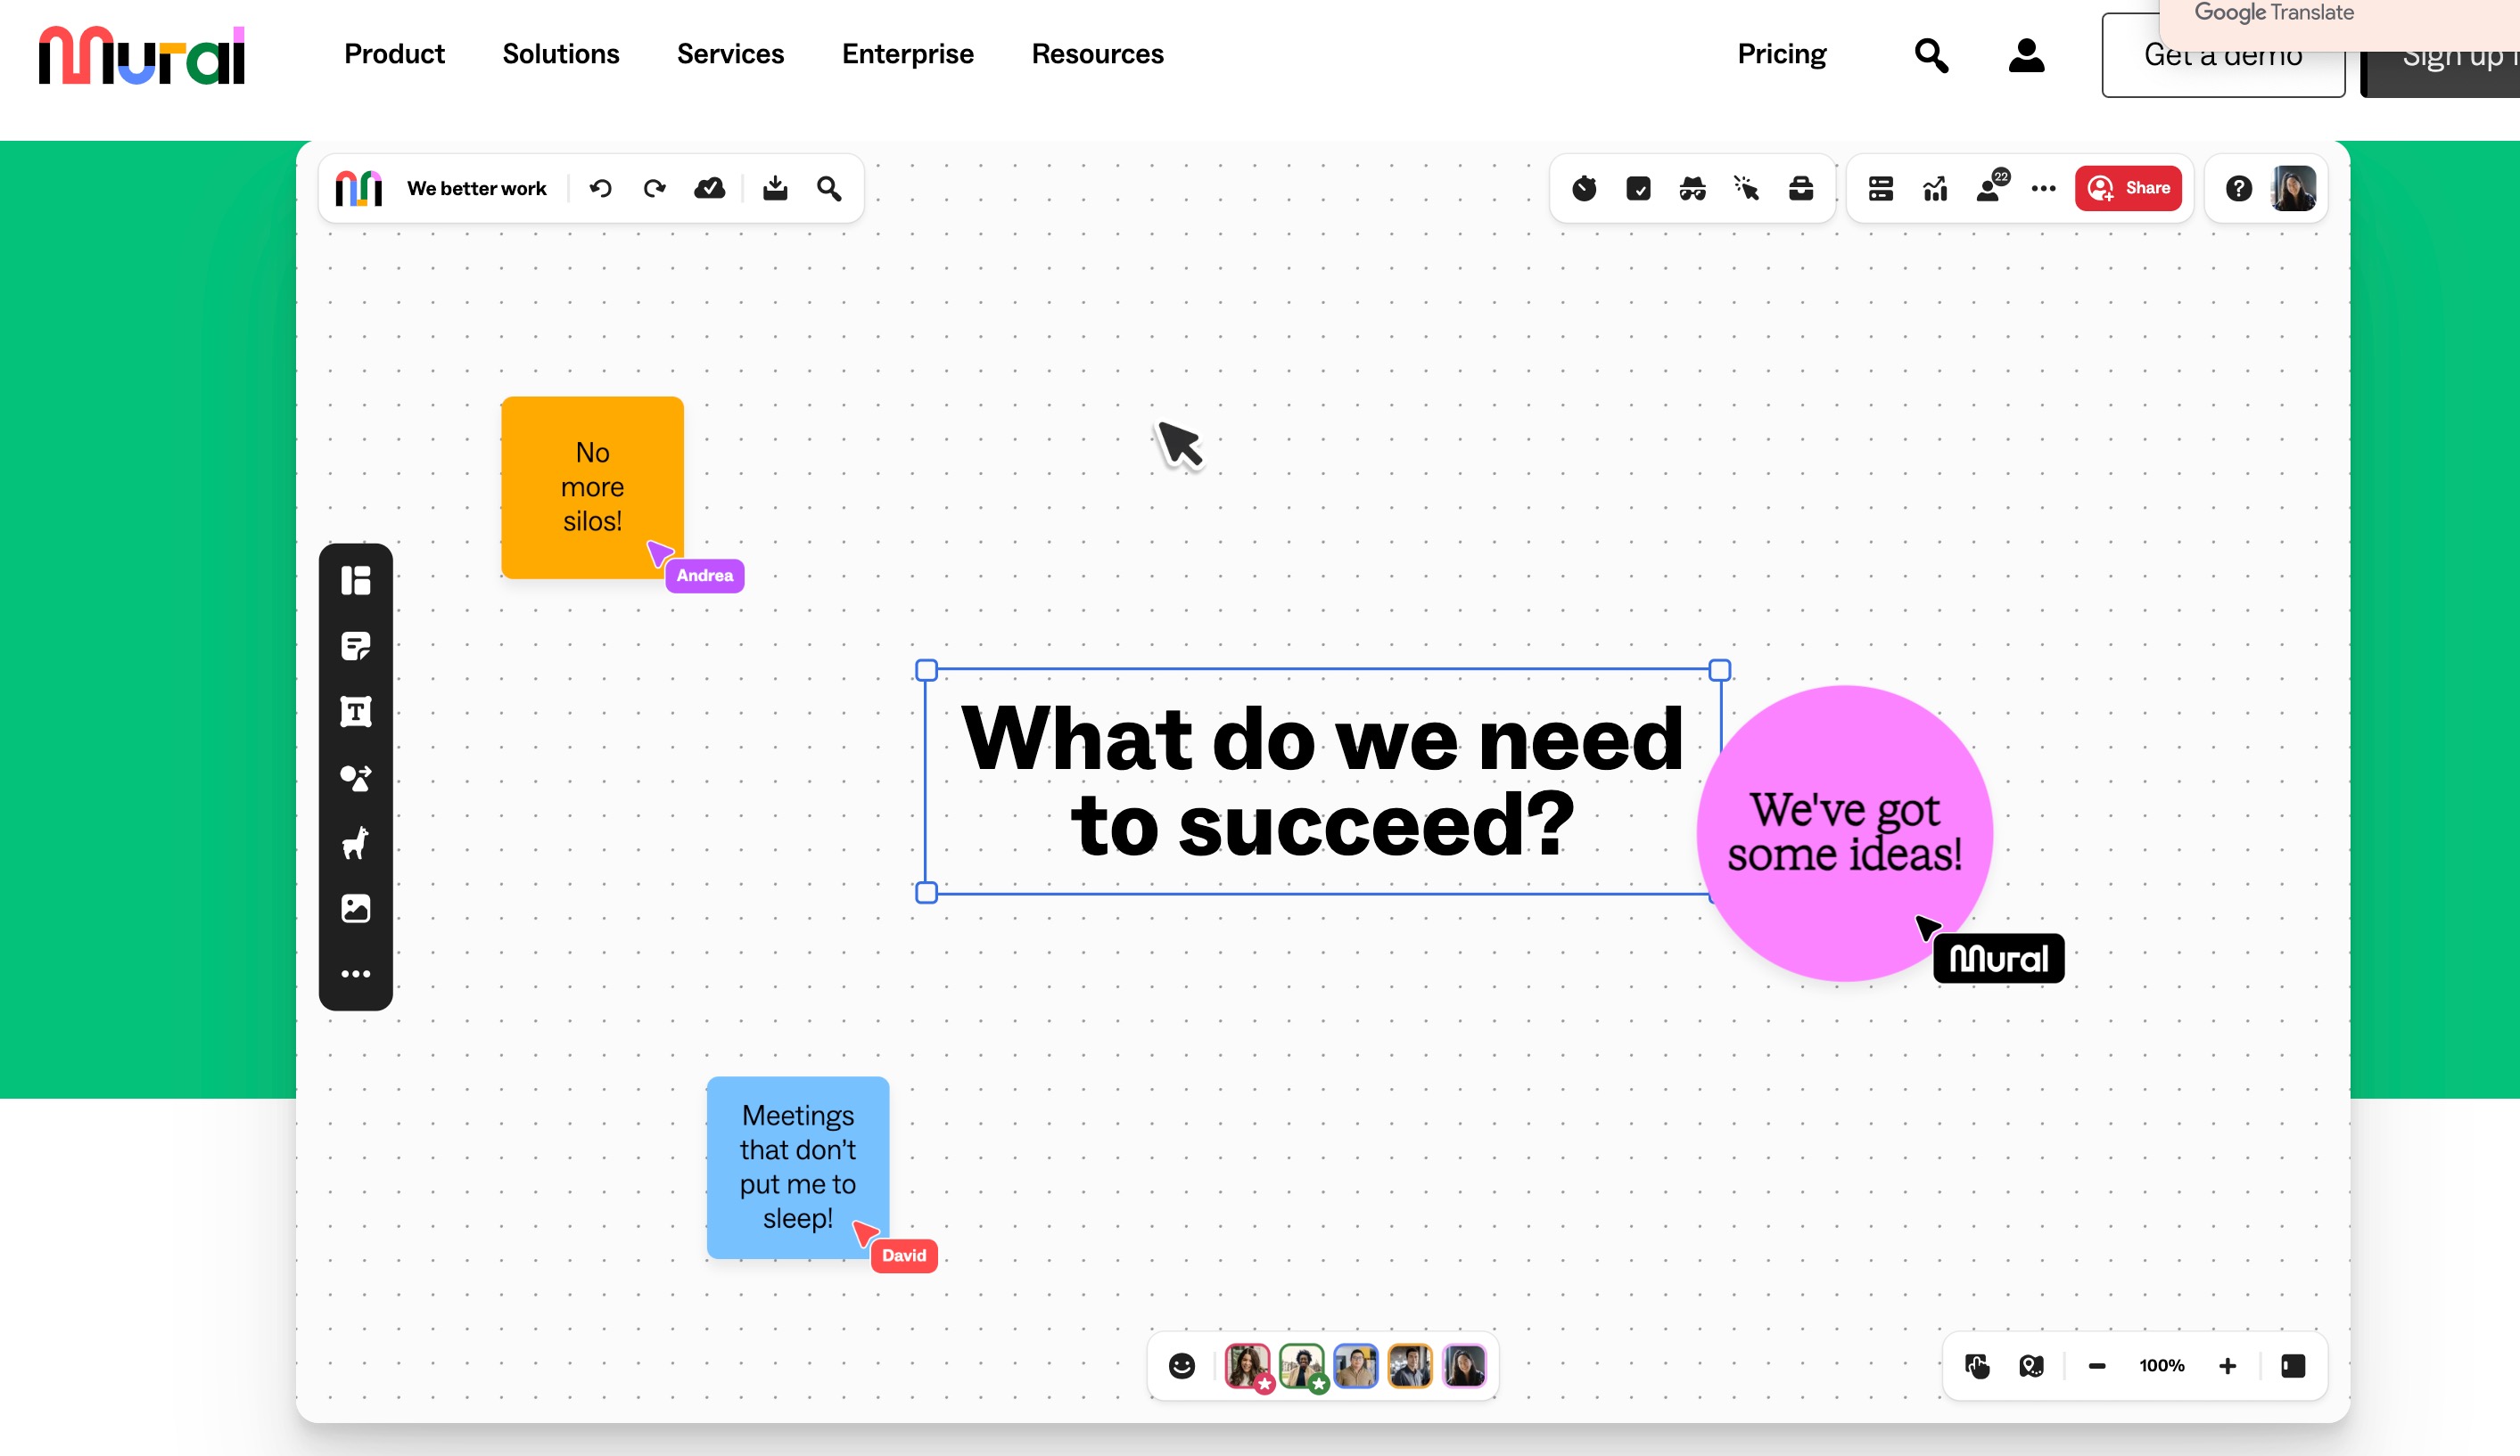The height and width of the screenshot is (1456, 2520).
Task: Click the timer icon in top toolbar
Action: (x=1584, y=188)
